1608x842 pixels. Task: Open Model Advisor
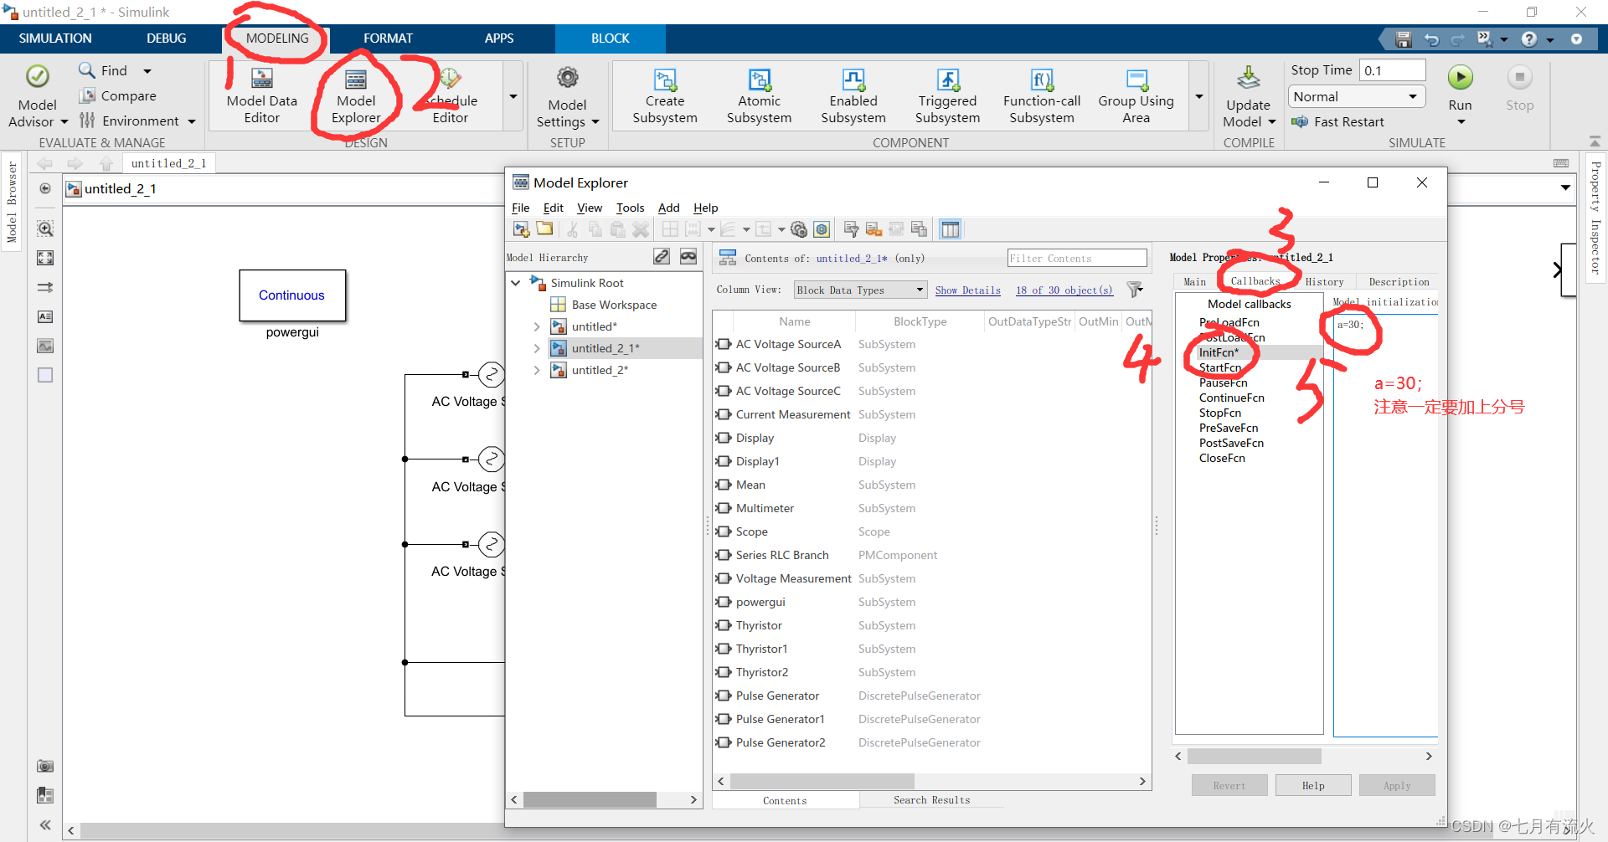tap(38, 97)
